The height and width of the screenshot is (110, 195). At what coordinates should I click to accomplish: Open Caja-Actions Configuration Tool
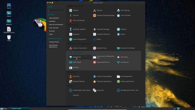tap(104, 57)
